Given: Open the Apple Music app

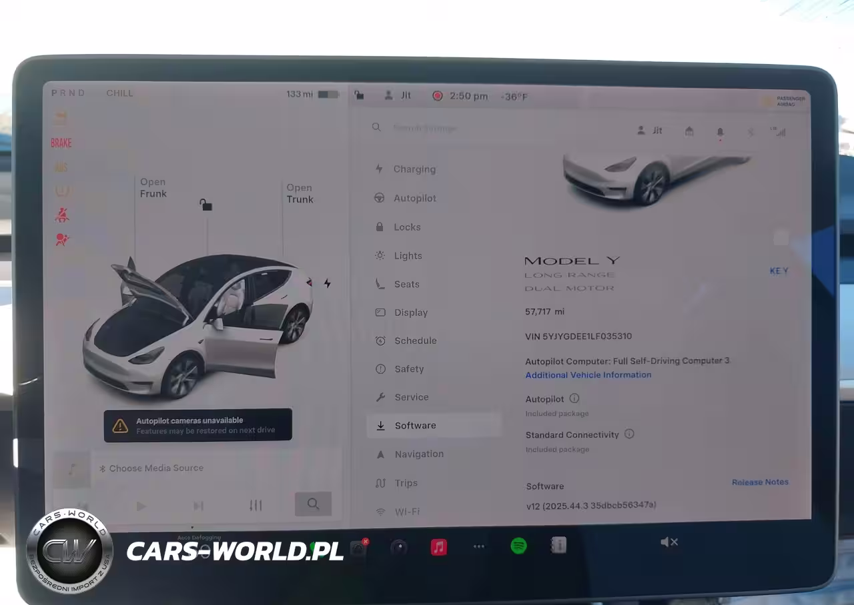Looking at the screenshot, I should (438, 547).
